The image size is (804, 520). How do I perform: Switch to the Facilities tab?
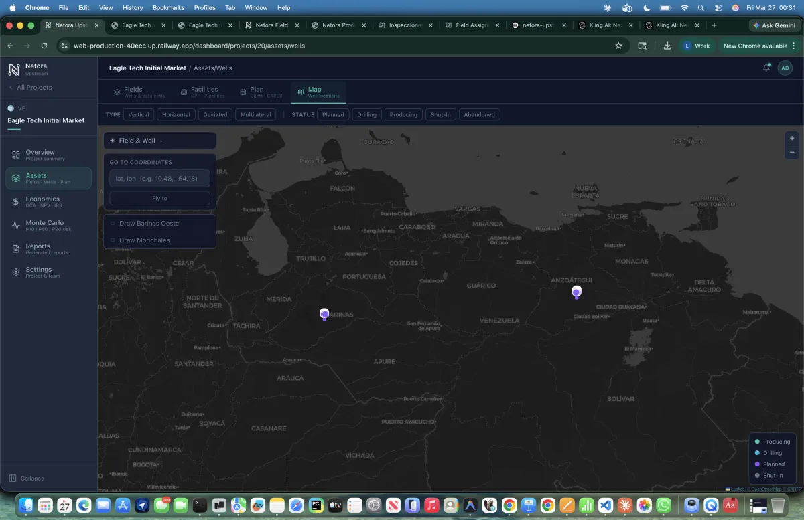point(203,92)
